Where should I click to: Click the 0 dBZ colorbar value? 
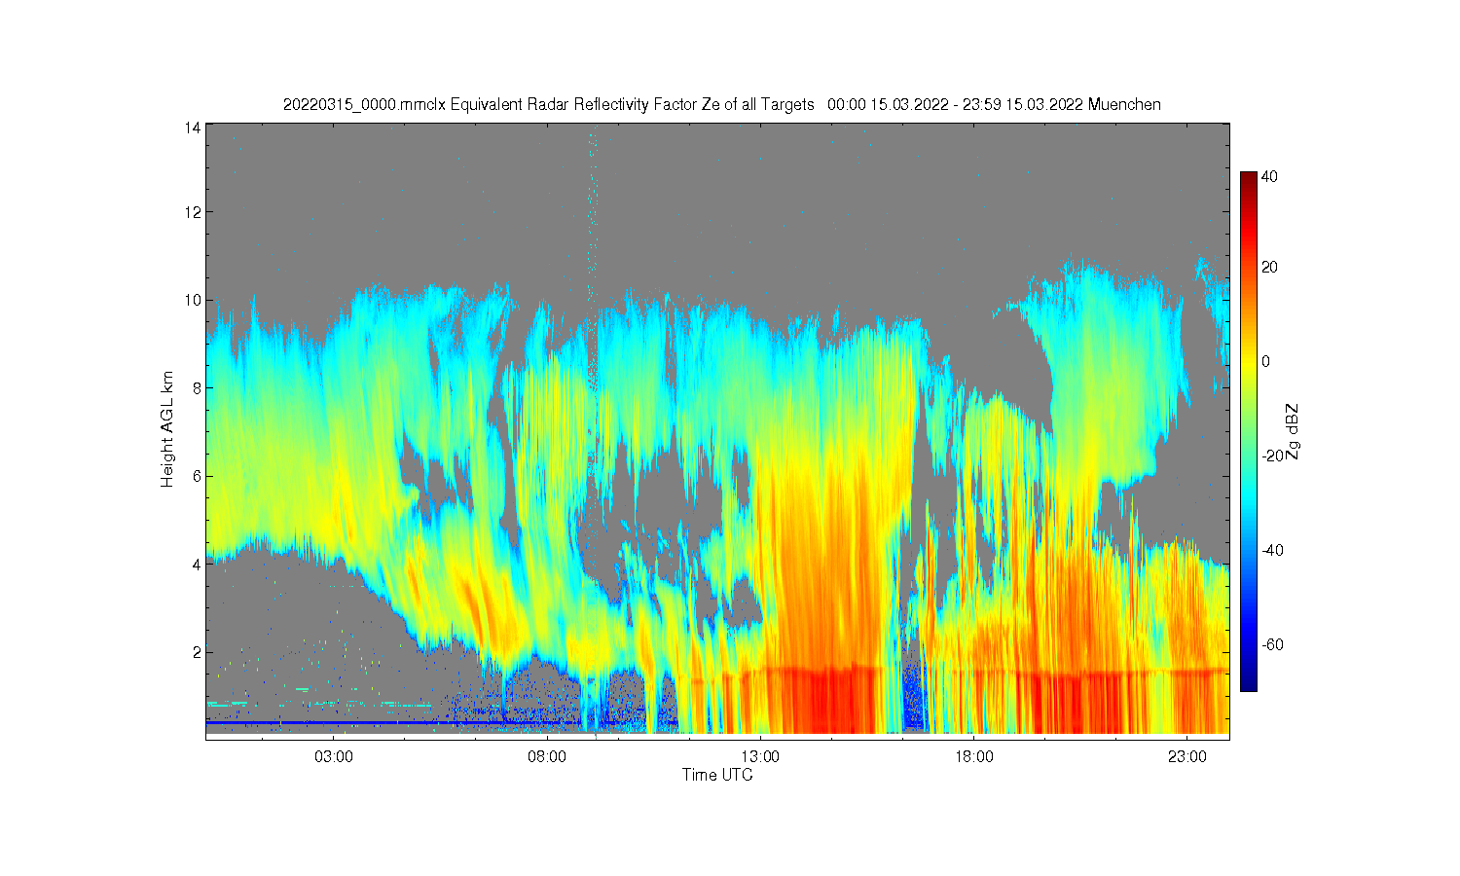coord(1265,361)
